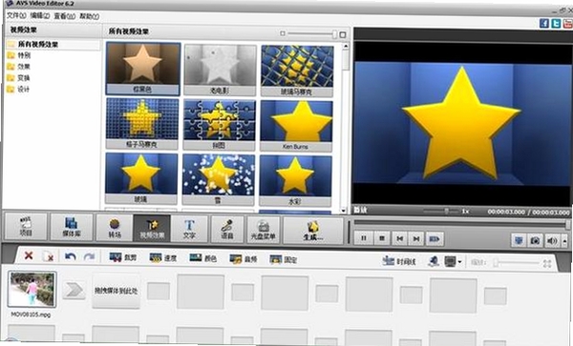Select the 格子马赛克 grid mosaic effect thumbnail

point(142,124)
